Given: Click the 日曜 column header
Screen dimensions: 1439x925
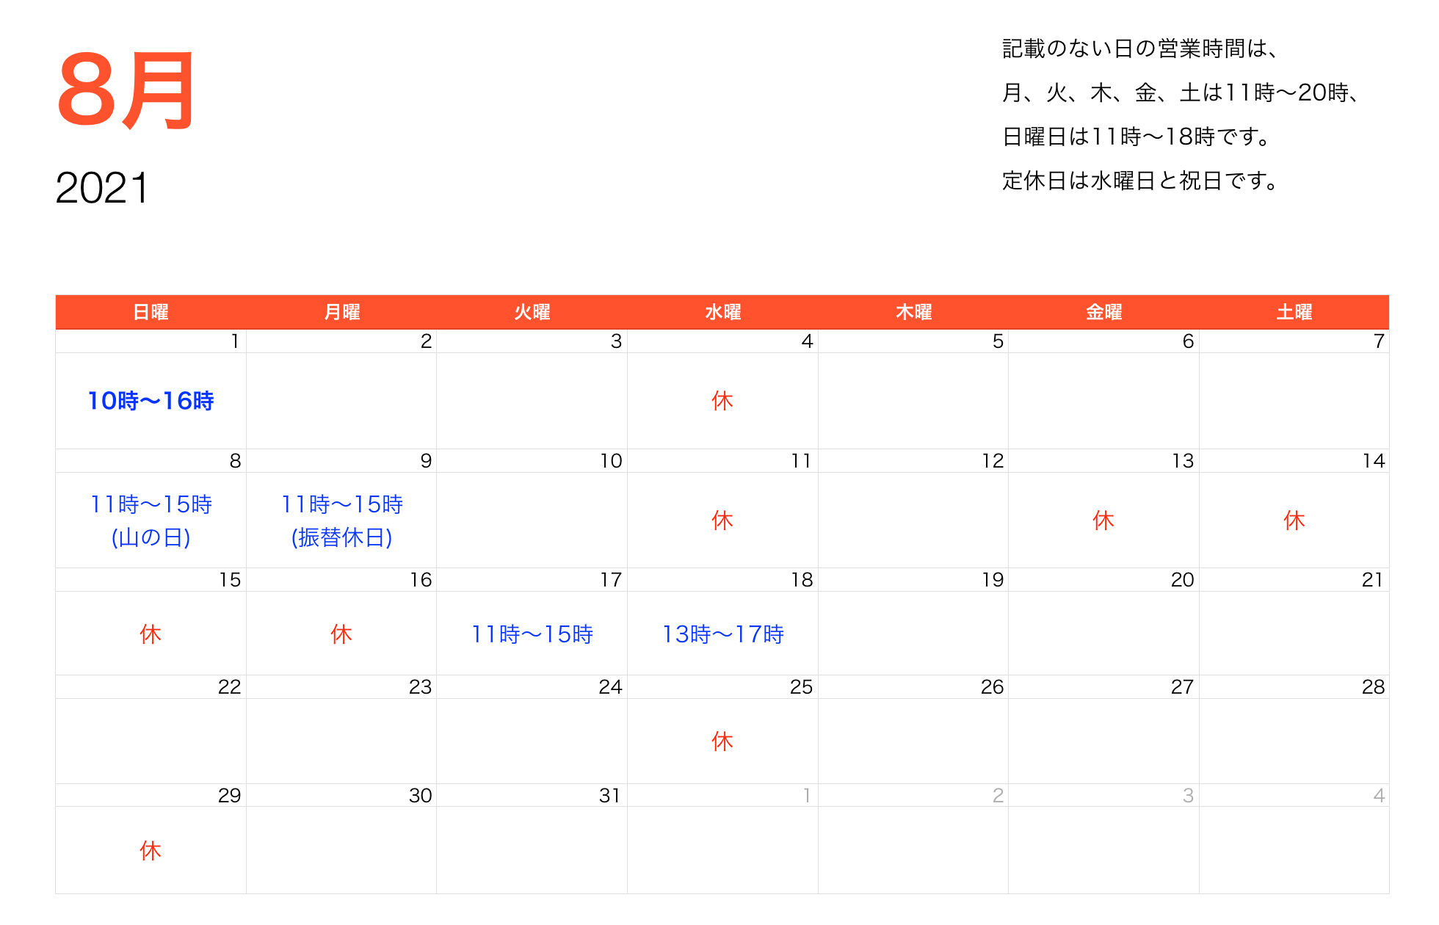Looking at the screenshot, I should [150, 311].
